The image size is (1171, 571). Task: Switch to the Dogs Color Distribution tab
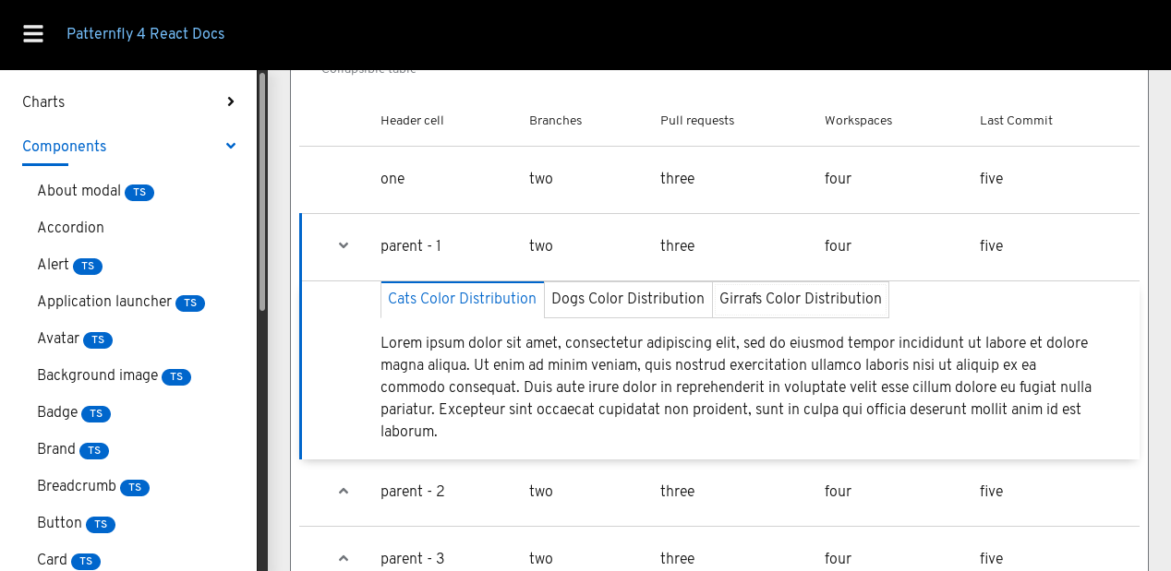(628, 299)
